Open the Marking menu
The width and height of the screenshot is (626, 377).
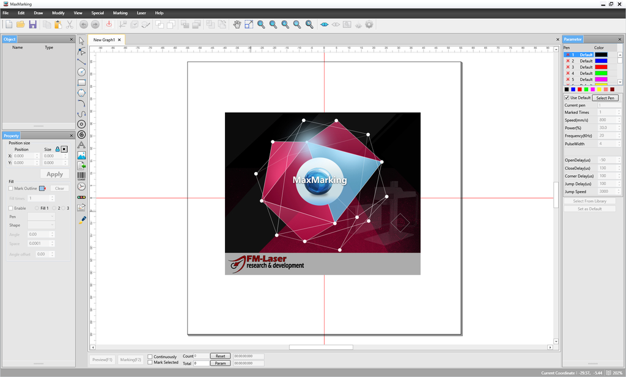click(120, 13)
